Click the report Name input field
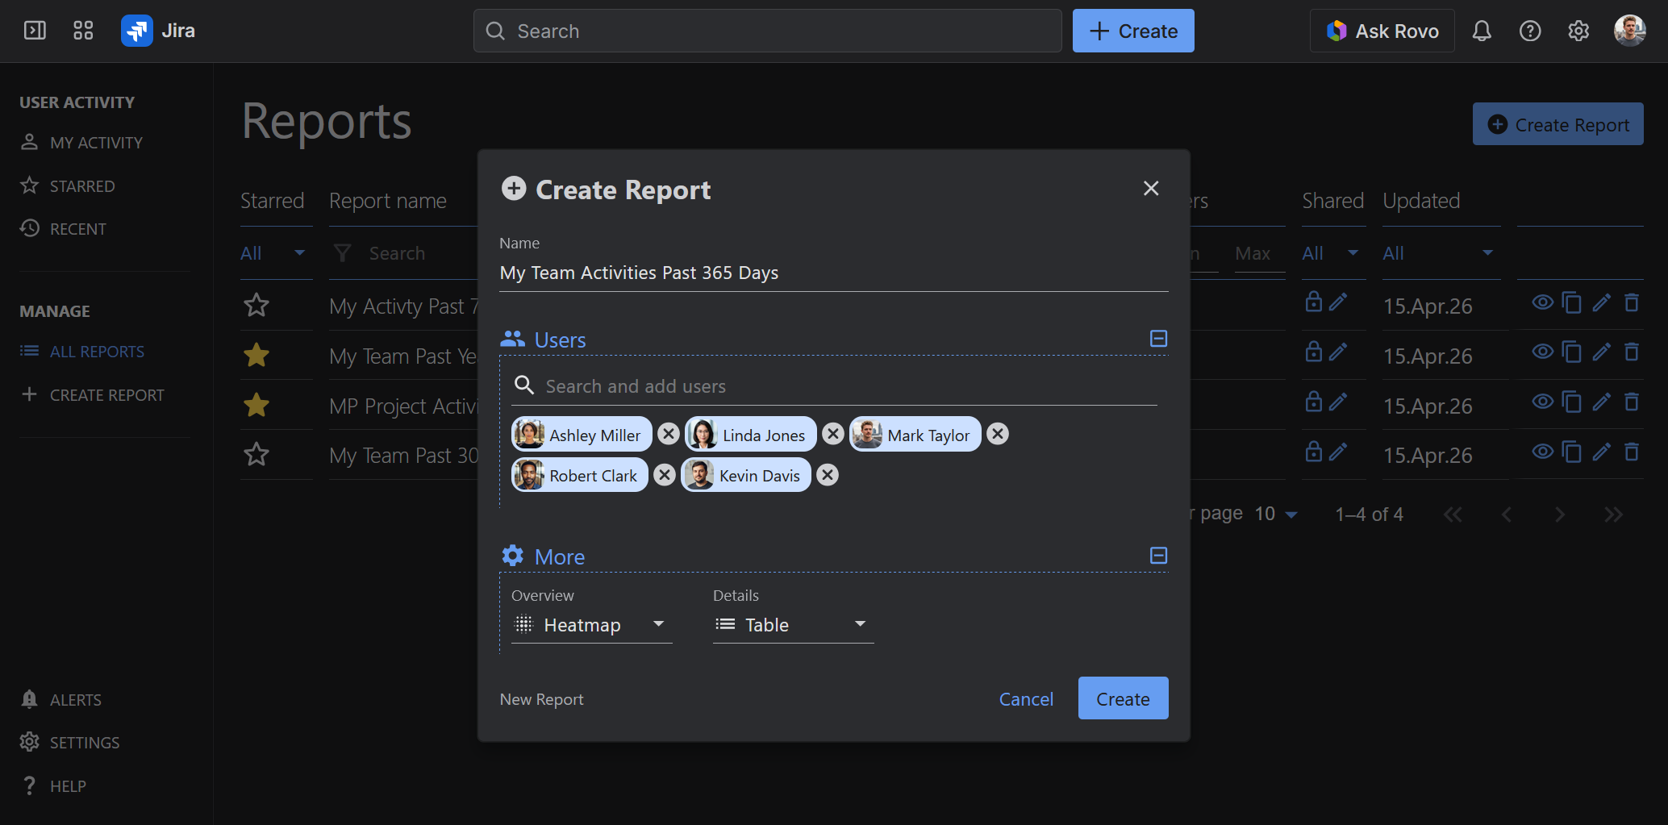1668x825 pixels. click(x=831, y=273)
